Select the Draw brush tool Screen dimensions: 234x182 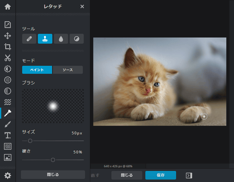(8, 124)
